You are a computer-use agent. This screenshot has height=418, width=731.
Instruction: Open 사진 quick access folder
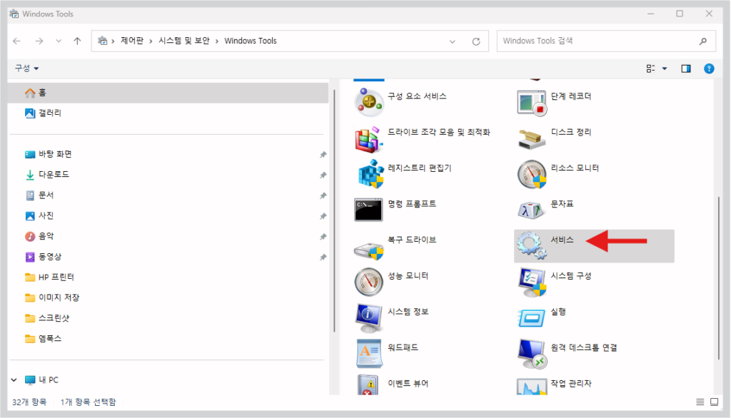46,215
